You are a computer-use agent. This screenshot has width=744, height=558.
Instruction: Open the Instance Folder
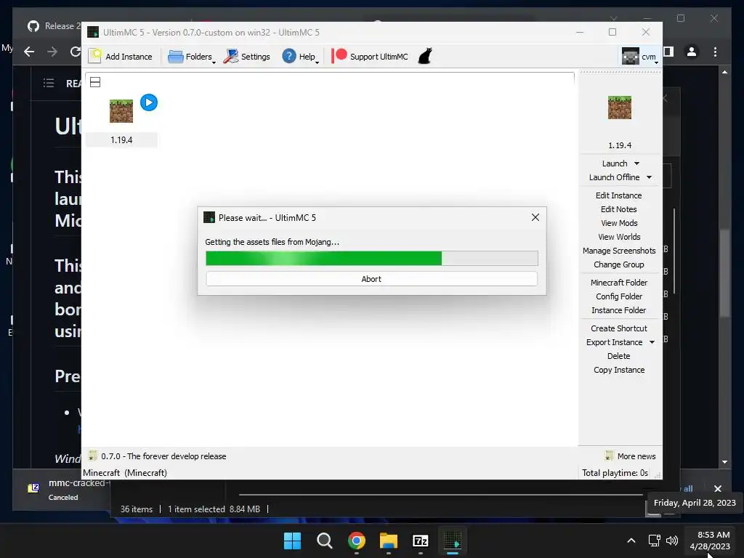[619, 310]
